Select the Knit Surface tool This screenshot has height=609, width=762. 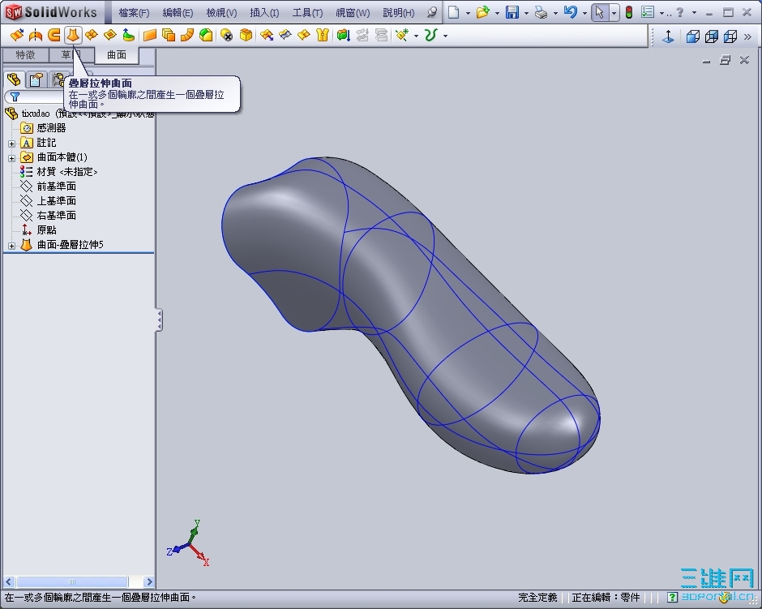(323, 35)
